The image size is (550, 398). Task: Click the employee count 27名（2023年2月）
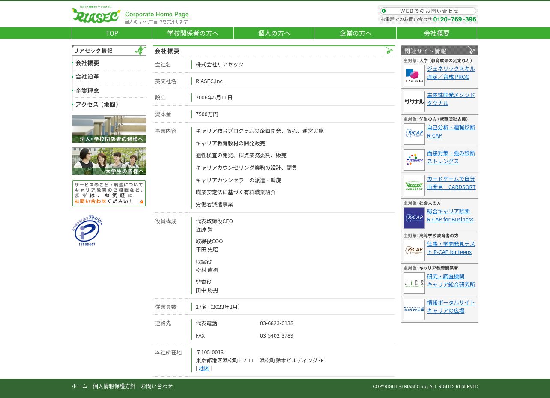point(219,307)
